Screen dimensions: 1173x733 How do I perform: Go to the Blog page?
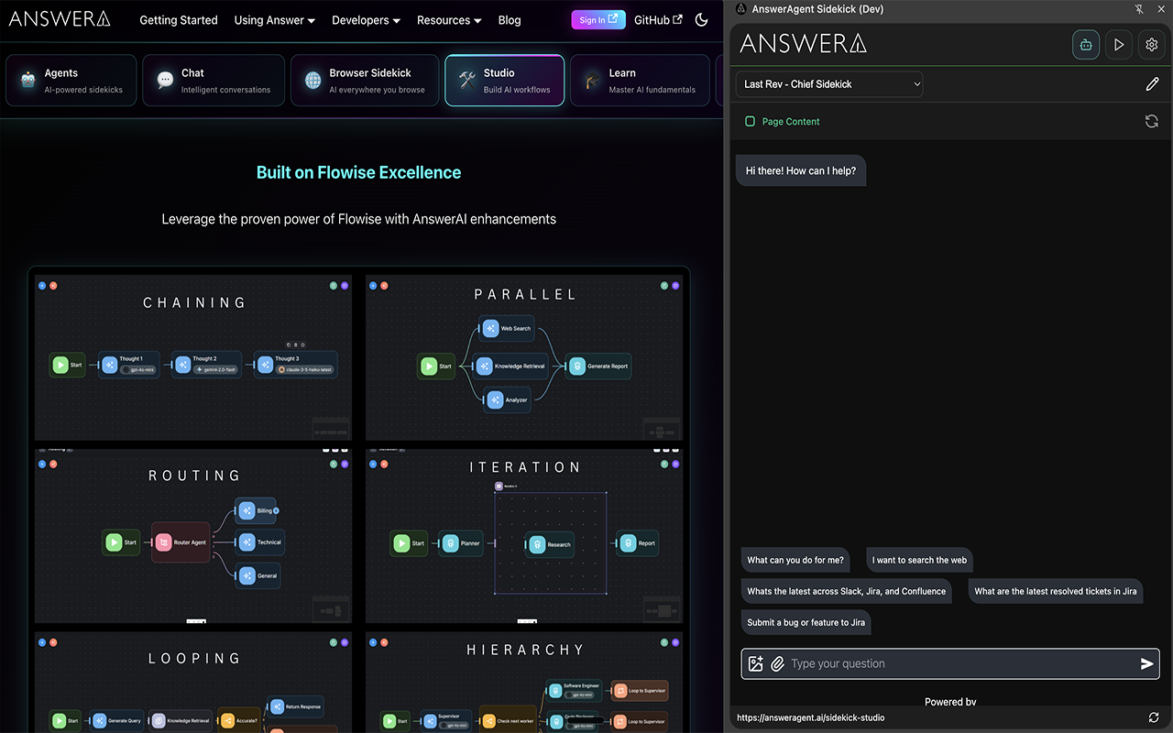tap(510, 20)
